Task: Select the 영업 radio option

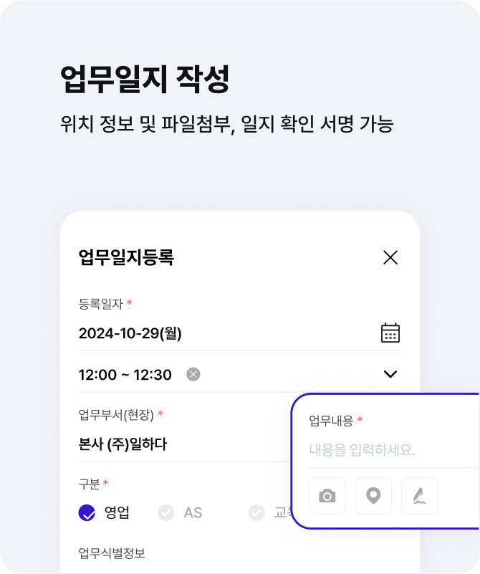Action: [104, 512]
